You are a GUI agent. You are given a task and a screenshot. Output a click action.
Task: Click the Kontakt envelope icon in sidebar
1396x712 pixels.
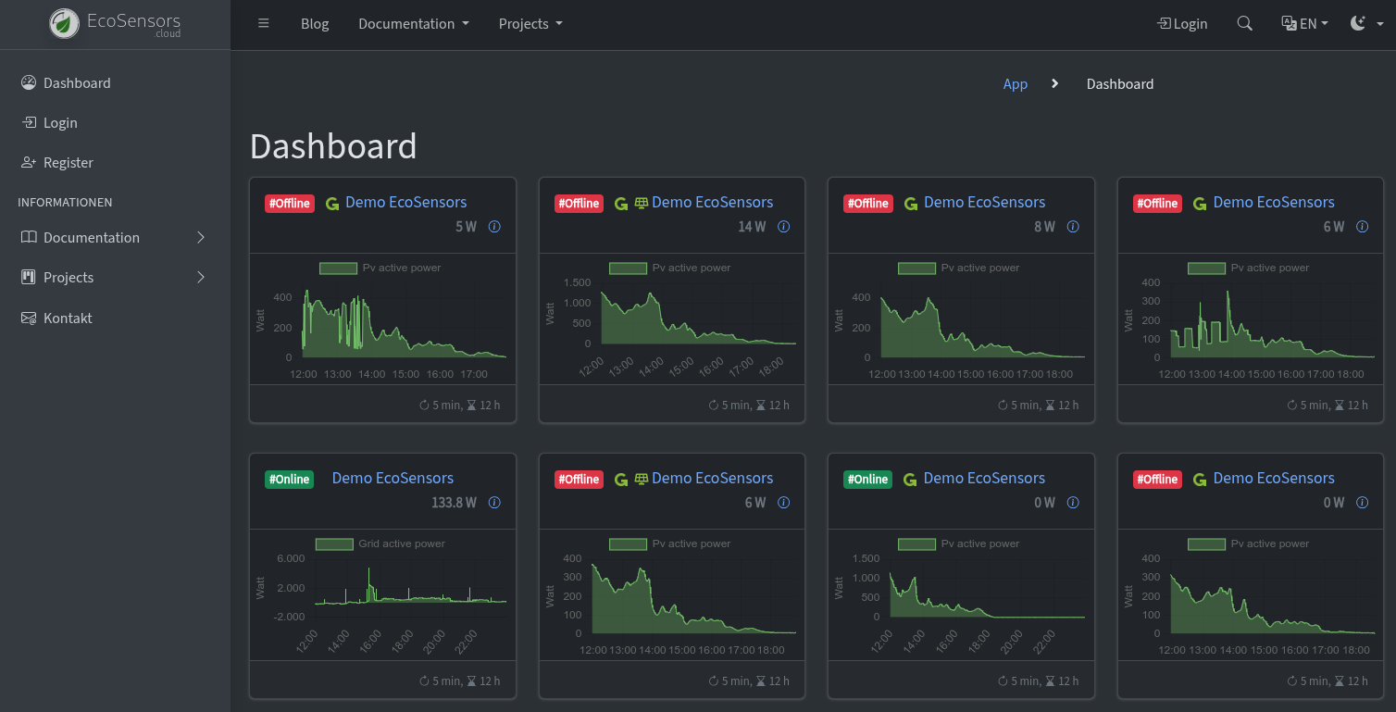pos(29,318)
